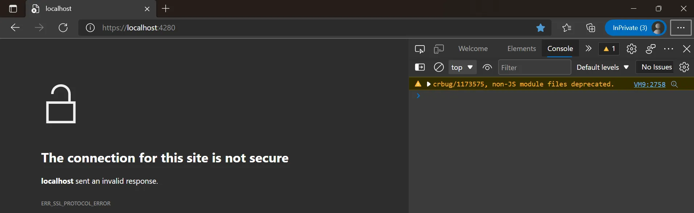Viewport: 694px width, 213px height.
Task: Create a live expression with eye icon
Action: (x=487, y=67)
